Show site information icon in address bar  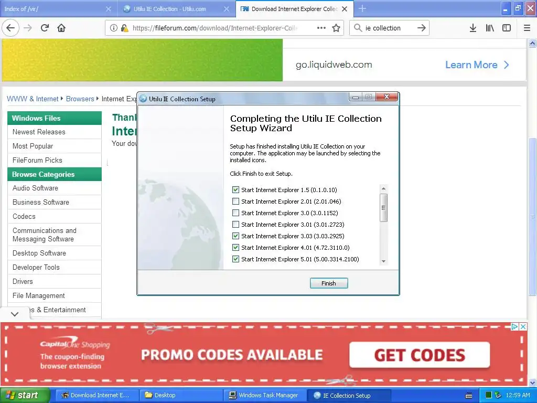(113, 28)
